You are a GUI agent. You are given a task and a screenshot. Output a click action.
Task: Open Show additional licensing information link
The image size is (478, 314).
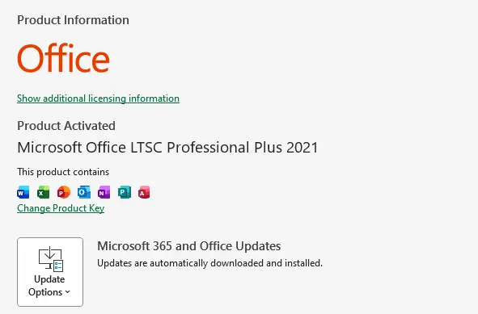coord(98,98)
